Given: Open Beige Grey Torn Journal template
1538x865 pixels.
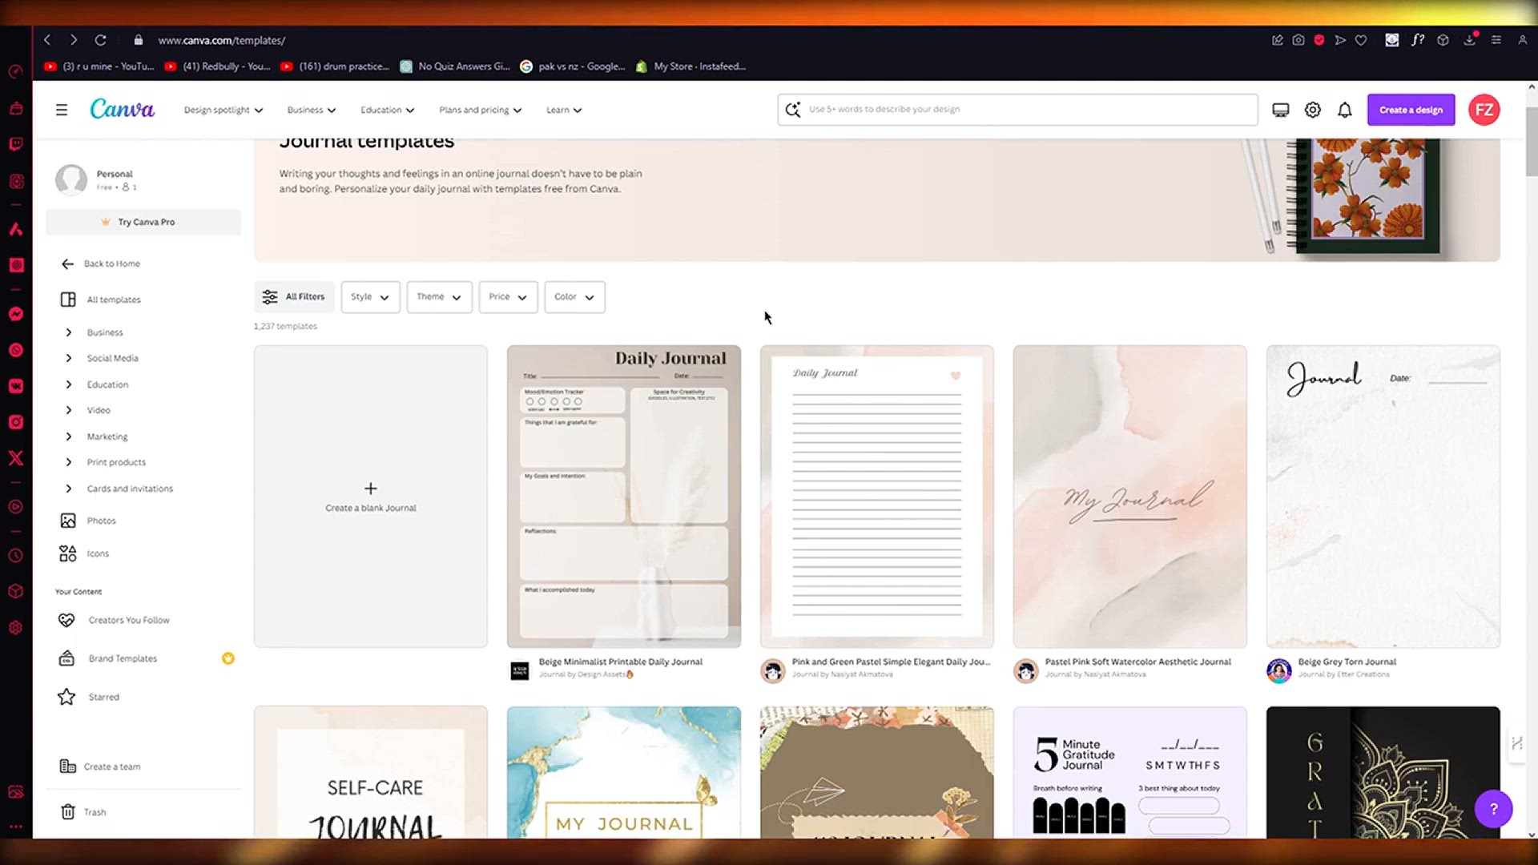Looking at the screenshot, I should [x=1383, y=497].
